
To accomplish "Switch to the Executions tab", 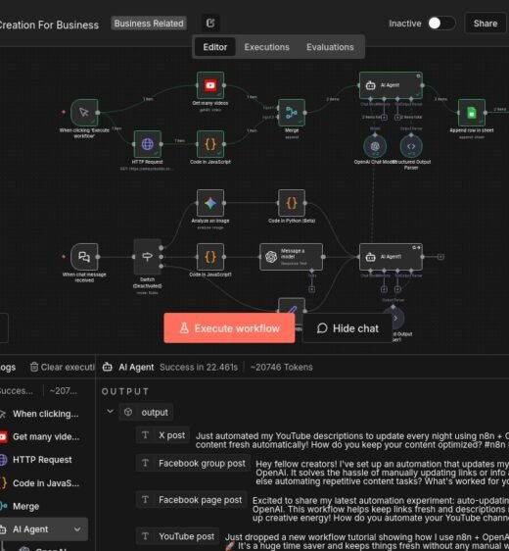I will 266,47.
